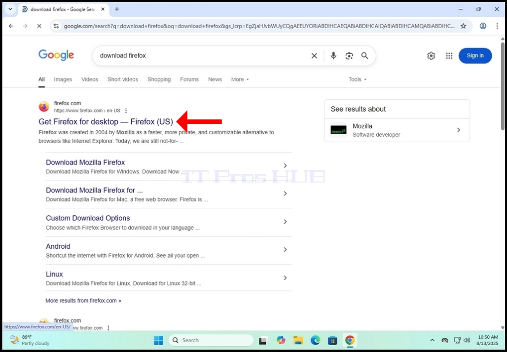
Task: Open volume control in system tray
Action: (467, 340)
